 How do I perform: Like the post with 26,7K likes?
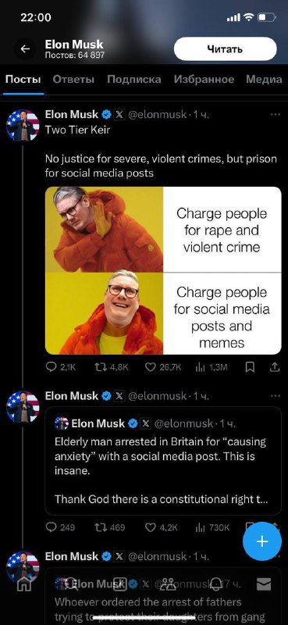(150, 366)
